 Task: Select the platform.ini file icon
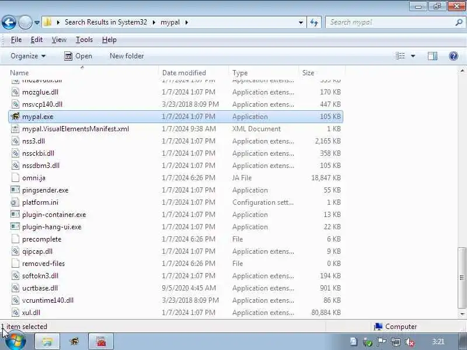pyautogui.click(x=15, y=202)
